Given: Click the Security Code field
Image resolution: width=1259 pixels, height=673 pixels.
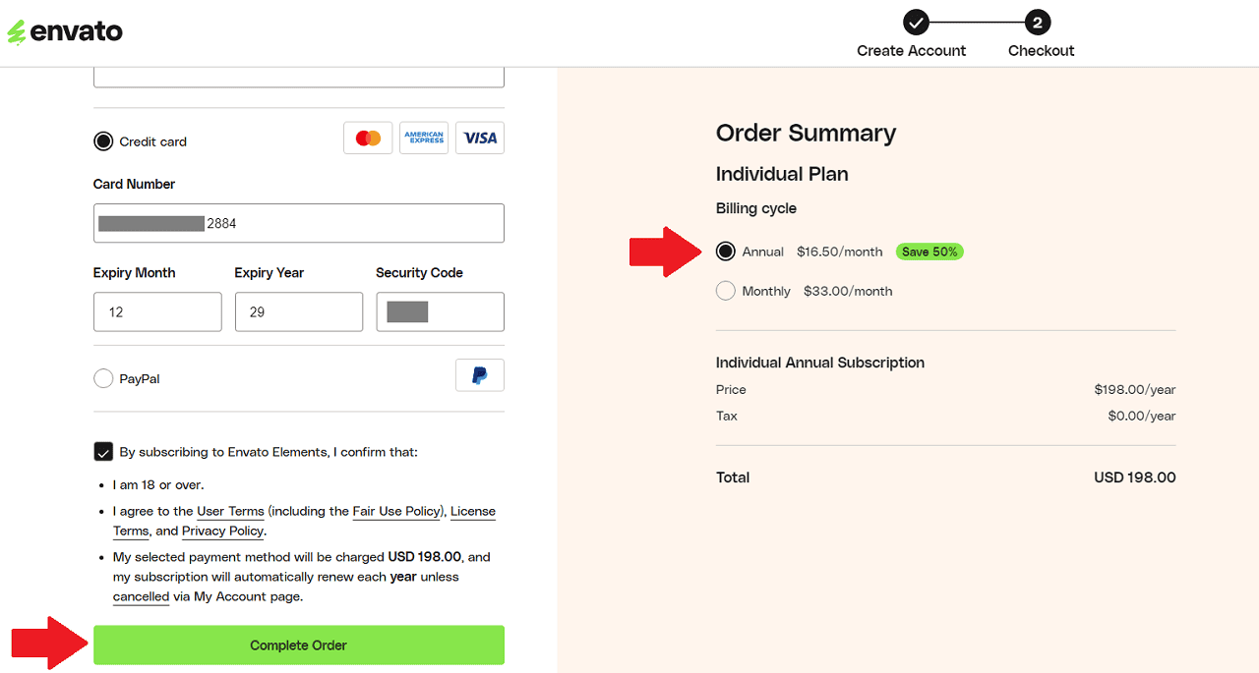Looking at the screenshot, I should (440, 311).
